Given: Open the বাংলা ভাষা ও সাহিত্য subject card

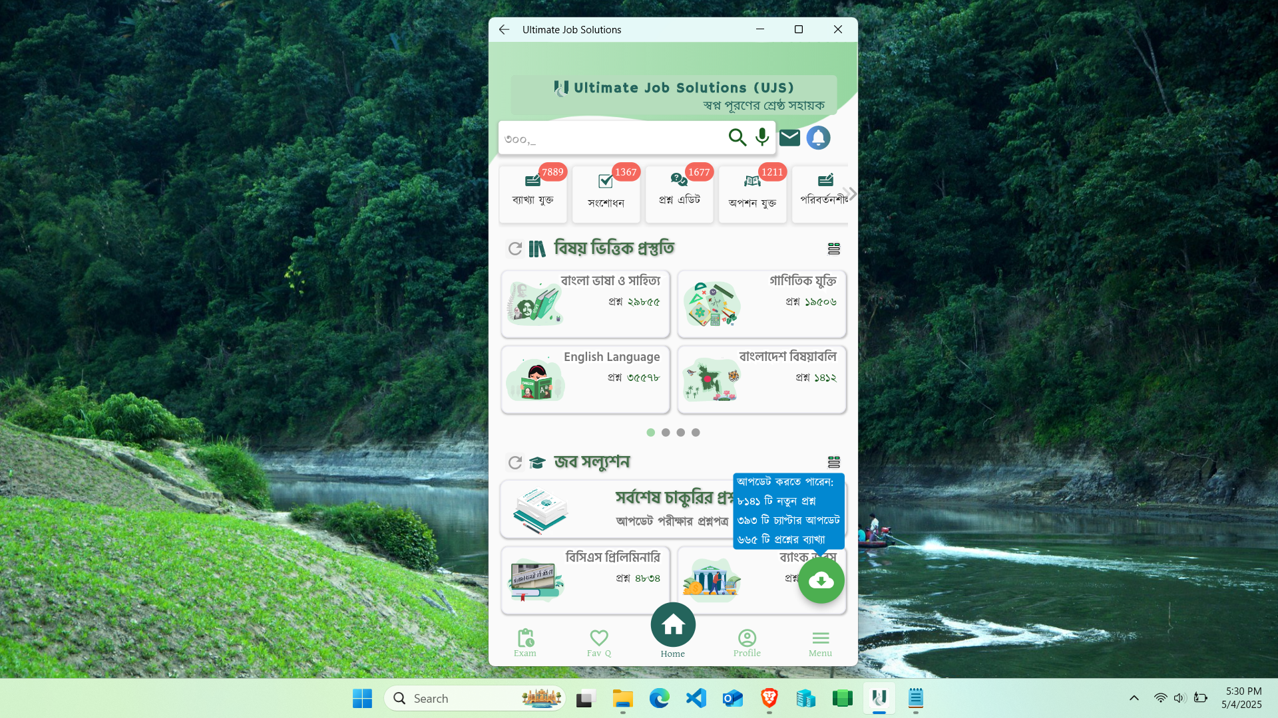Looking at the screenshot, I should (585, 304).
